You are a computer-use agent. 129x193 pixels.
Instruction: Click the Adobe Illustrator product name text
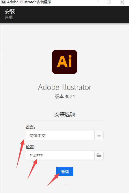[x=65, y=87]
